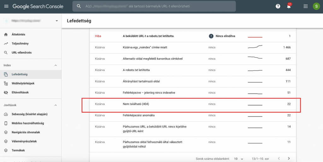Open Eltávolítások in the sidebar
This screenshot has width=323, height=162.
click(31, 92)
